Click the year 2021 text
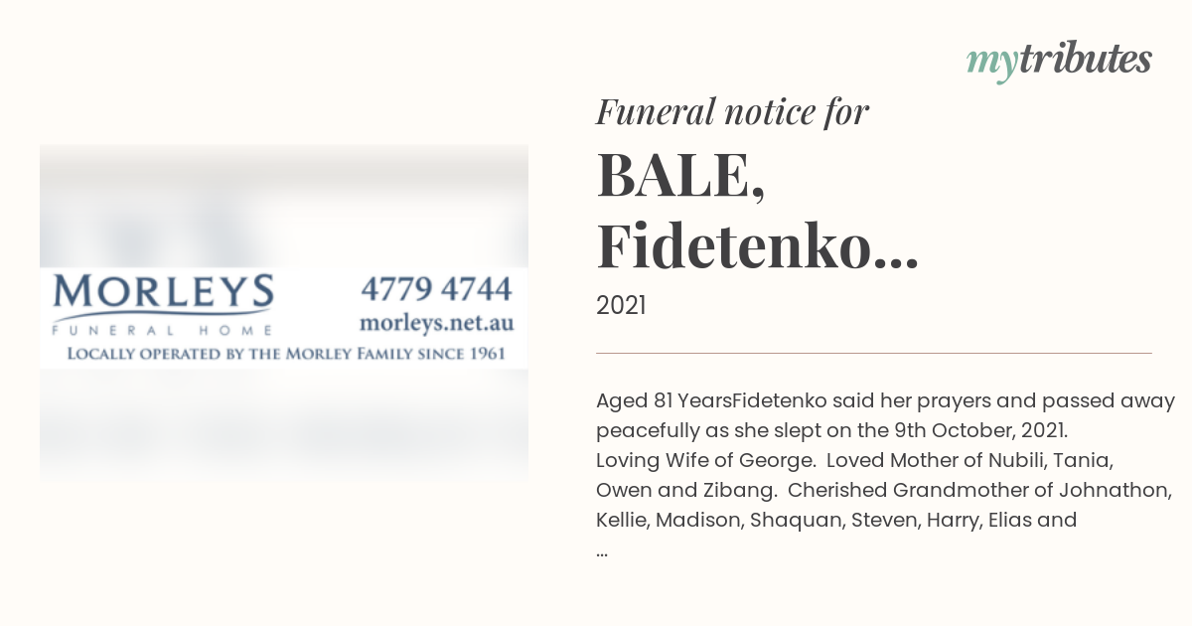Image resolution: width=1192 pixels, height=626 pixels. pos(621,306)
